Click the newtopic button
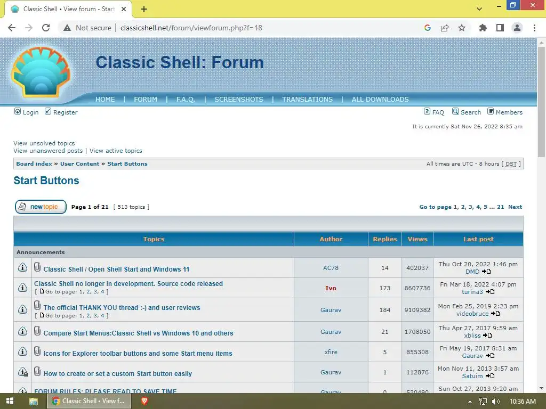Viewport: 546px width, 409px height. point(41,207)
